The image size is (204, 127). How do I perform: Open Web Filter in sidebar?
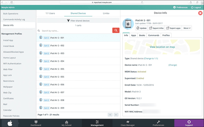(x=8, y=69)
